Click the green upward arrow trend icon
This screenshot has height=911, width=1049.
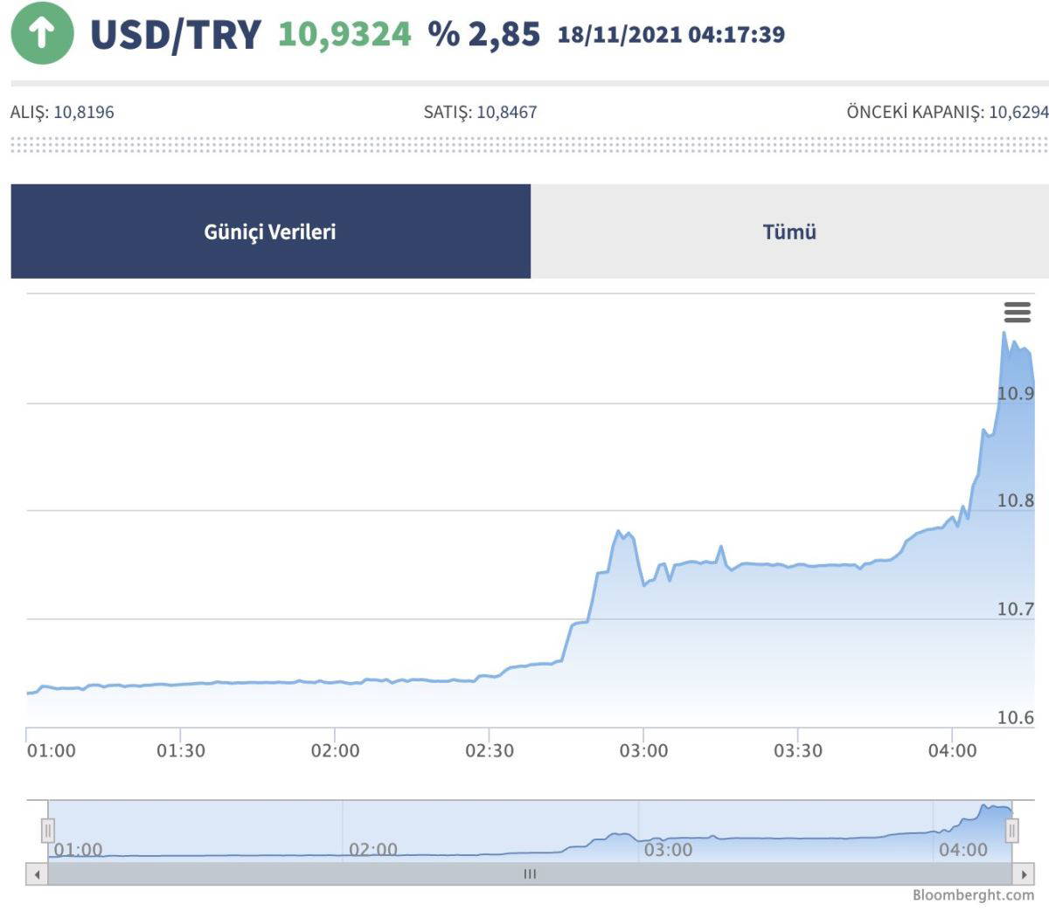click(x=42, y=33)
